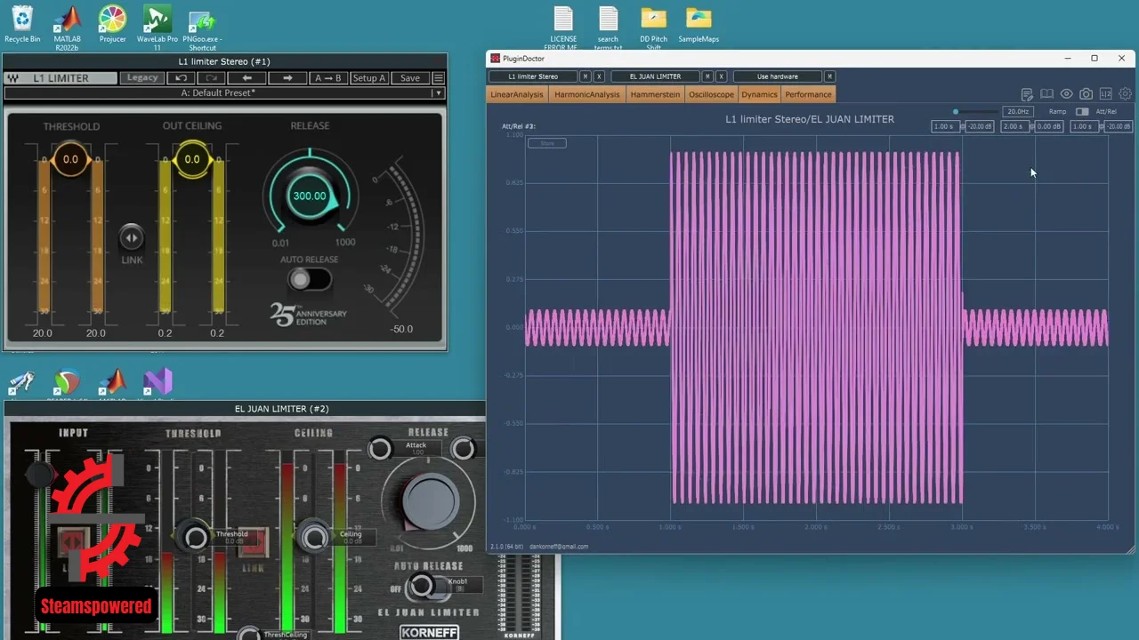Open LICENSE file on desktop
The image size is (1139, 640).
[563, 27]
